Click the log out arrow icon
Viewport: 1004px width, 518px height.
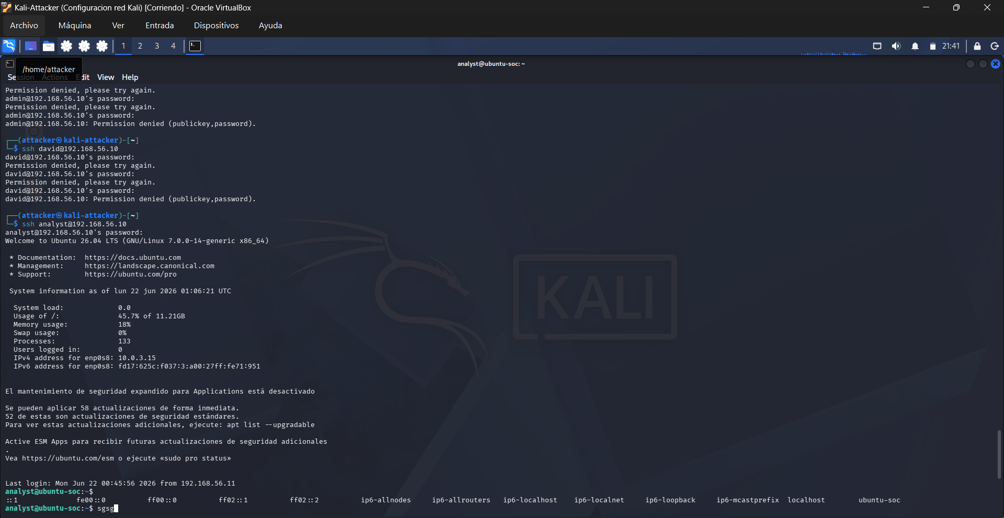point(995,46)
